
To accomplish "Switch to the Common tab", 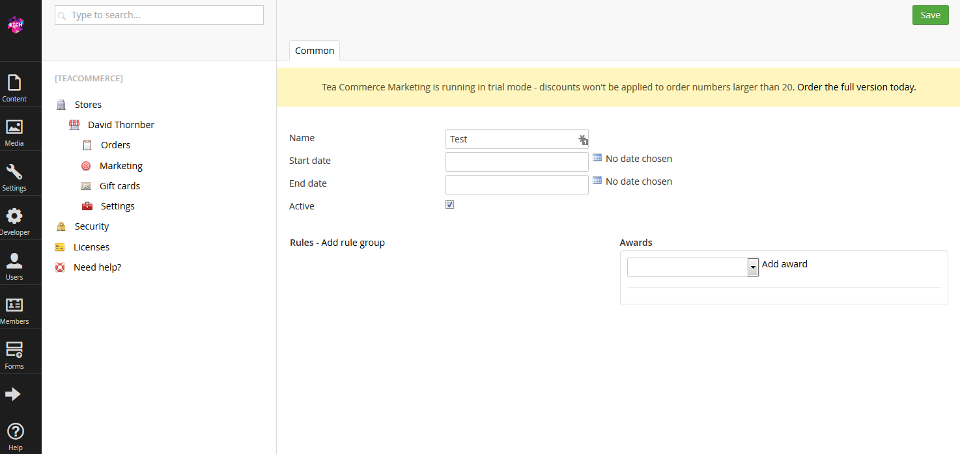I will coord(315,51).
